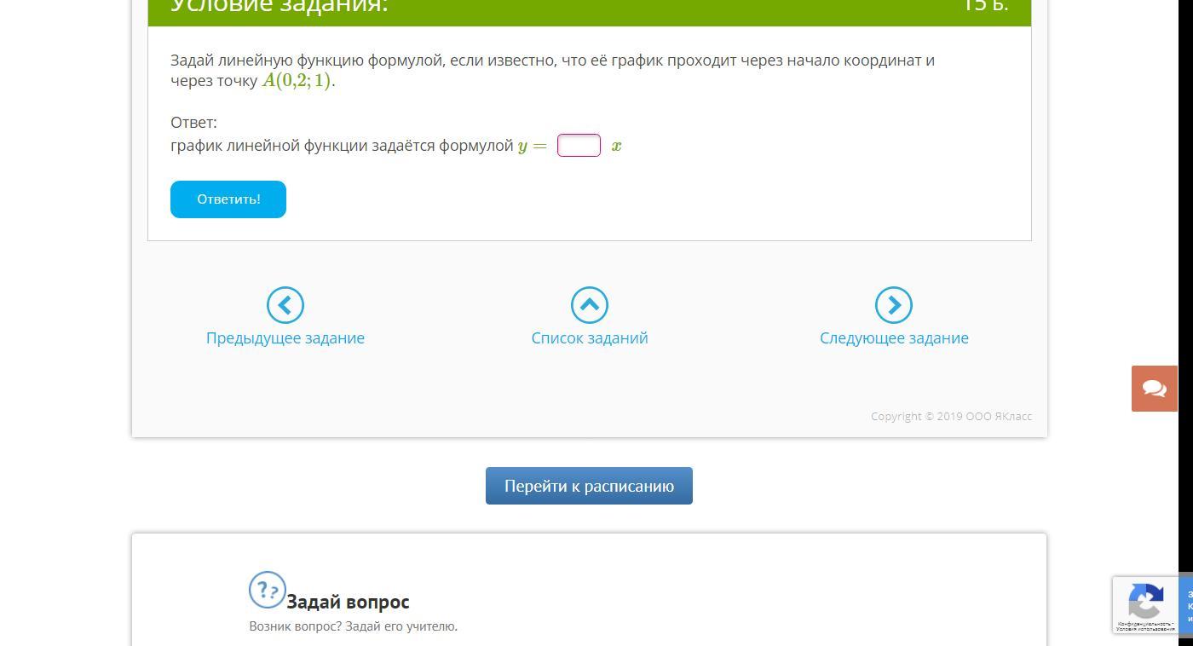Click the previous task left-arrow circle icon
Screen dimensions: 1193x646
click(285, 305)
